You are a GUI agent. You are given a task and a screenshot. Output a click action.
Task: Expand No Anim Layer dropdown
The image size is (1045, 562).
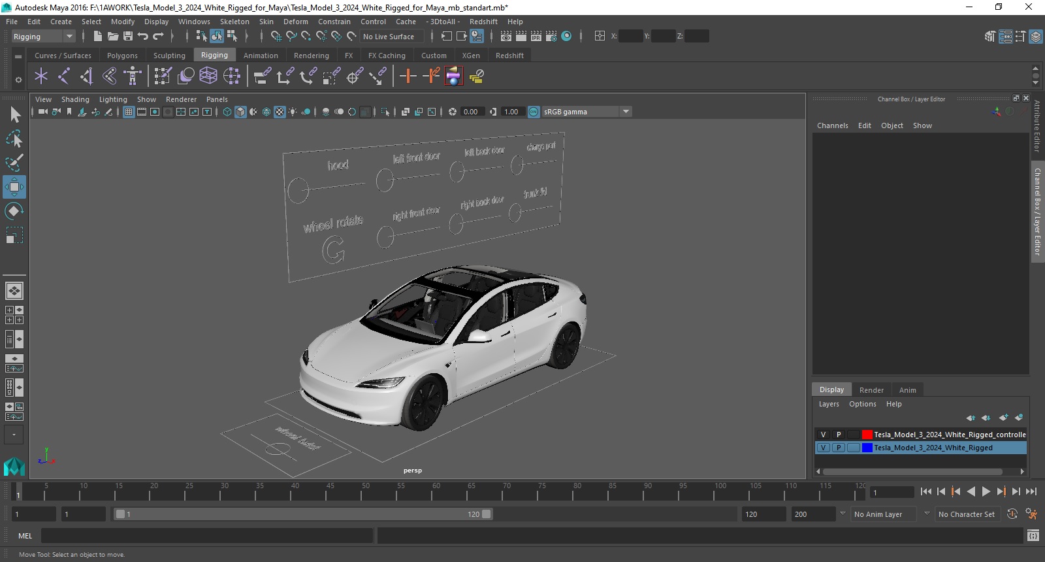click(843, 514)
